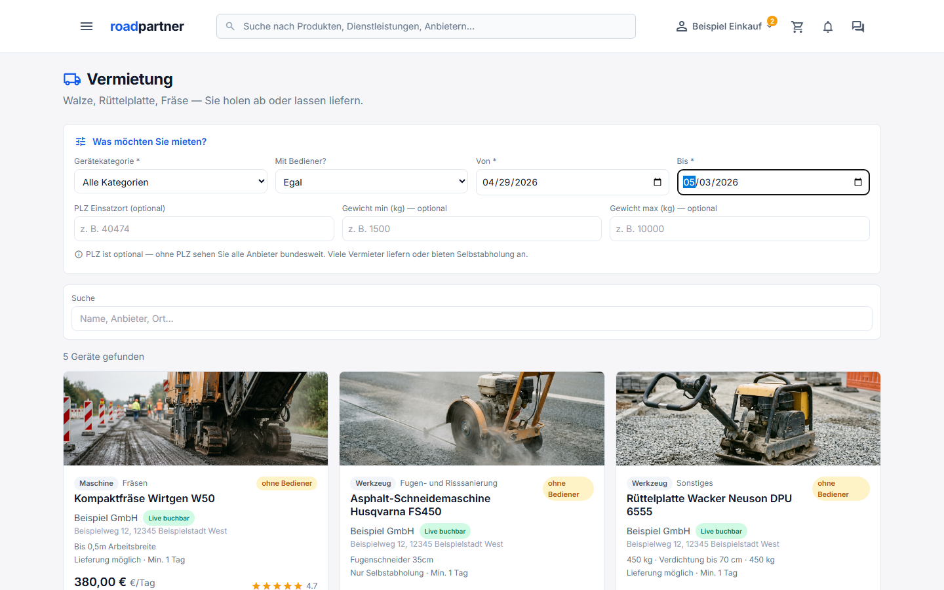
Task: Open the Von date calendar picker
Action: [658, 182]
